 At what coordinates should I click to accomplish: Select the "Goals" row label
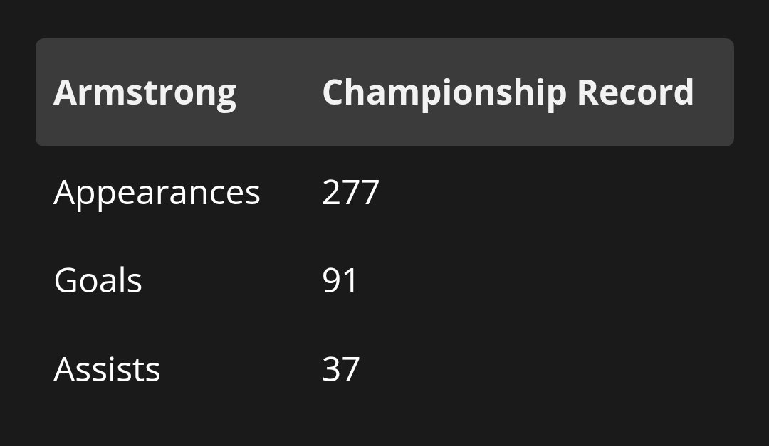[98, 280]
